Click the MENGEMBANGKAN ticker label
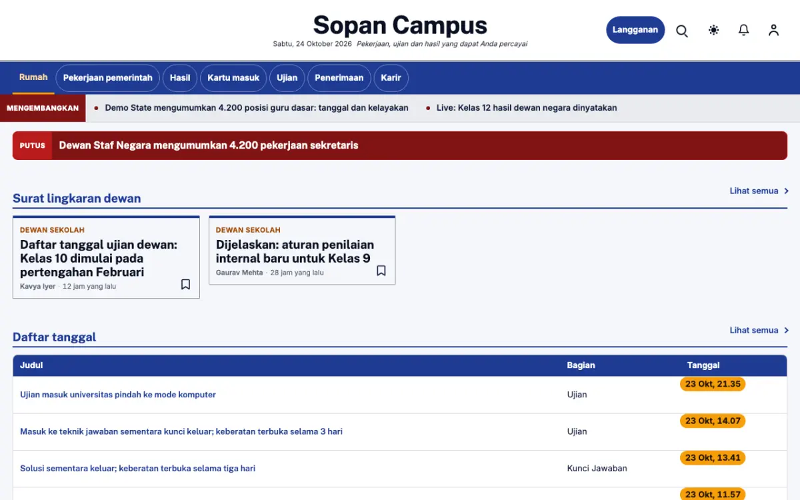Image resolution: width=800 pixels, height=500 pixels. [x=43, y=108]
